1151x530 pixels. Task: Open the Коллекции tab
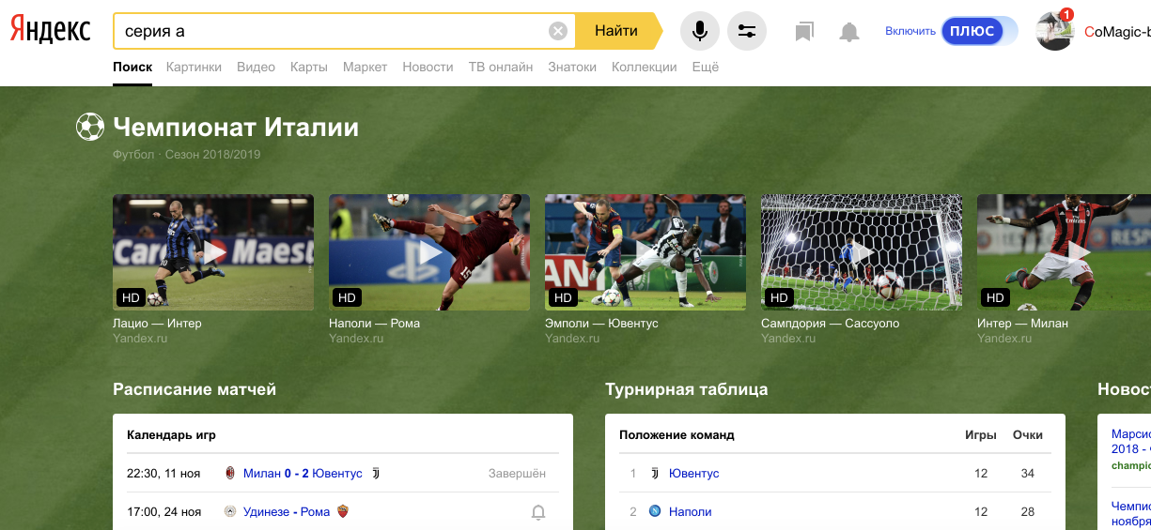click(644, 67)
